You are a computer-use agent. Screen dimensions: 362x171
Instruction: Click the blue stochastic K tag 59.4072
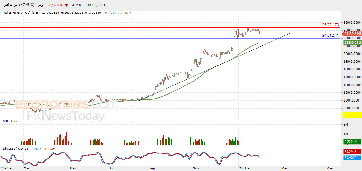352,158
